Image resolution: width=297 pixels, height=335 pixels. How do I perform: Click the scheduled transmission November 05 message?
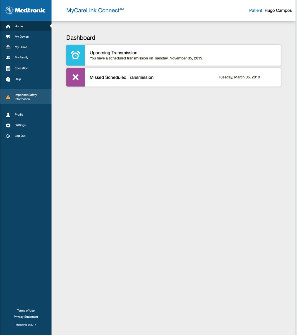(x=146, y=58)
